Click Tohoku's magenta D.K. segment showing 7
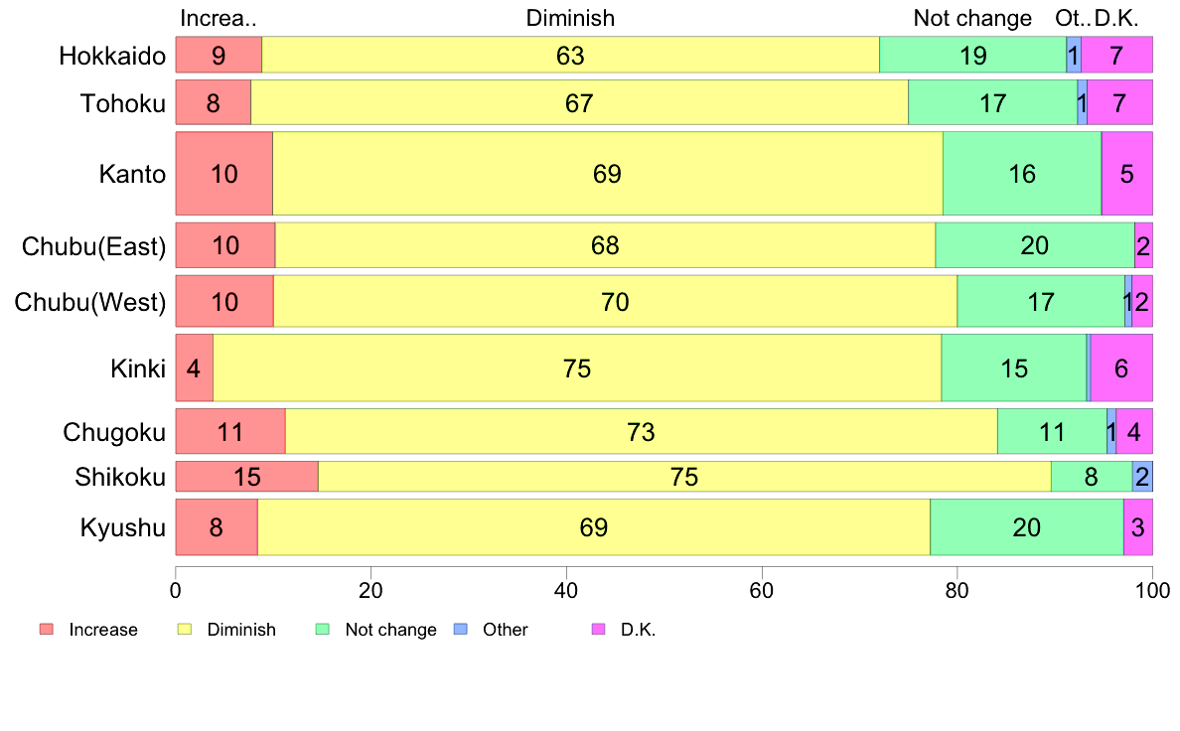 click(x=1119, y=102)
